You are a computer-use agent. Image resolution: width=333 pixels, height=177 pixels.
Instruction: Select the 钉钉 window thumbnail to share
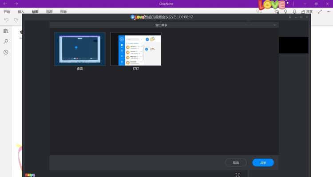click(x=136, y=49)
